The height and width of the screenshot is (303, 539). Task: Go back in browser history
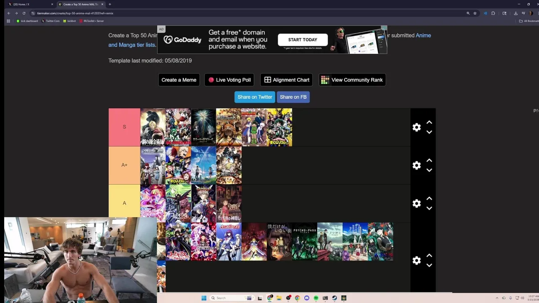[x=9, y=13]
